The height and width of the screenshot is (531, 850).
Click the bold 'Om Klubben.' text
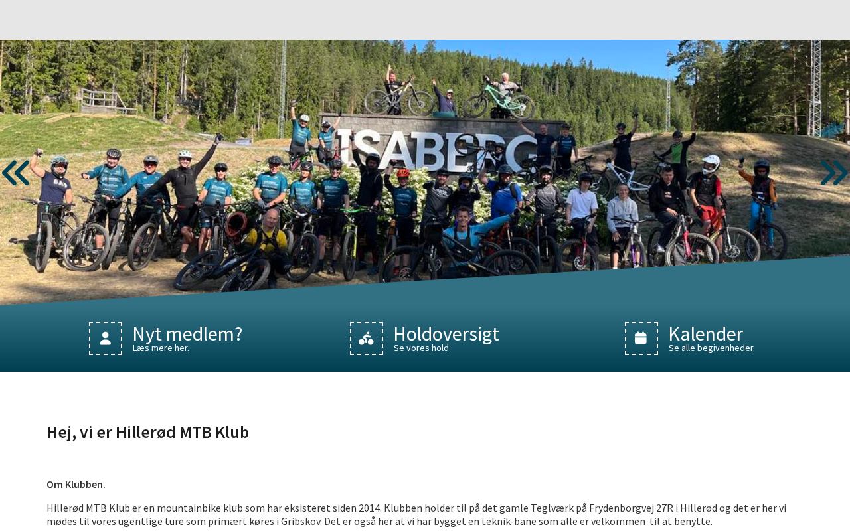[x=76, y=484]
